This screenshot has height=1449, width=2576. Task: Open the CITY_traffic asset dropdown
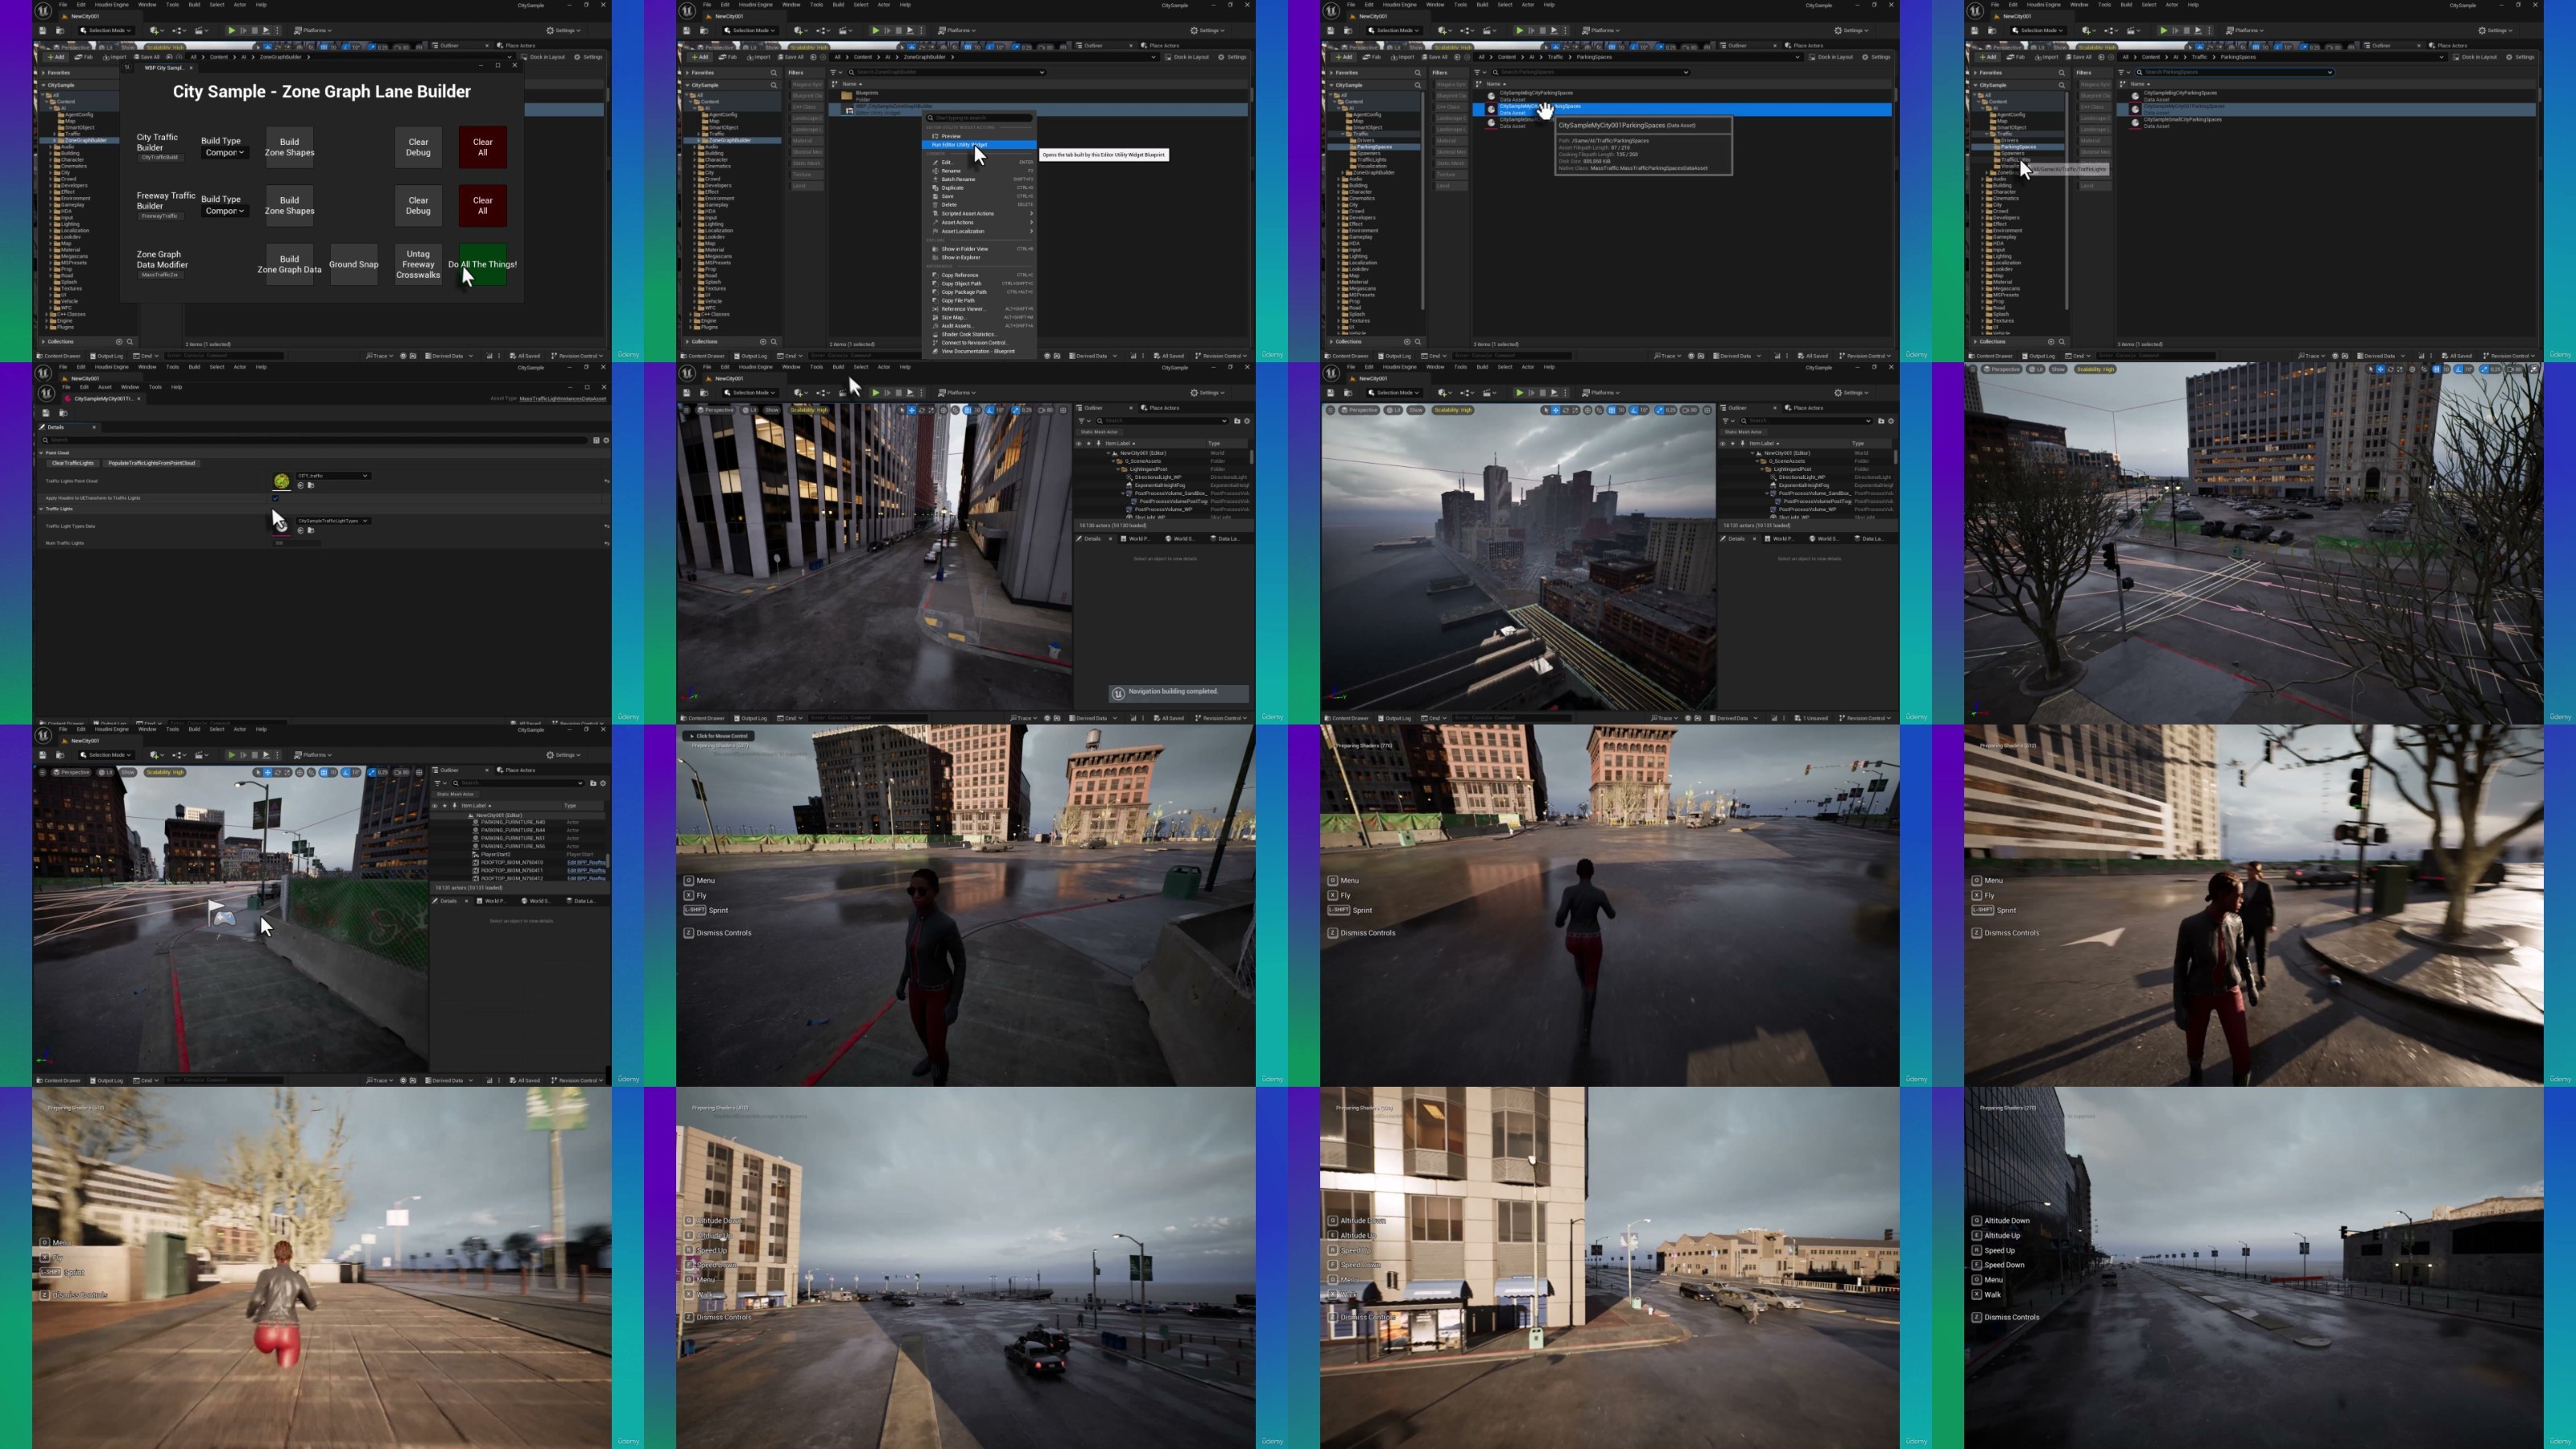tap(333, 476)
